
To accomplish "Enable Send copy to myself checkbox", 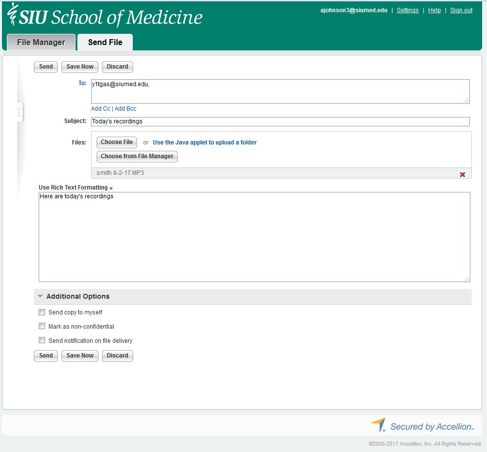I will [42, 312].
